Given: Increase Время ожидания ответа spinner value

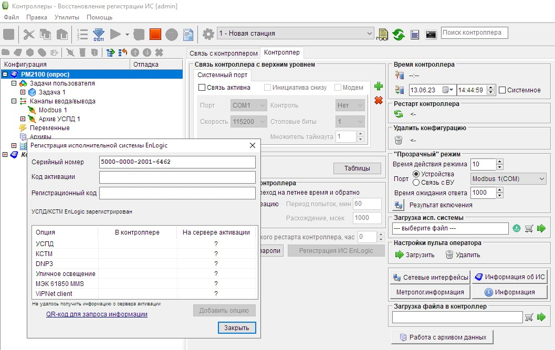Looking at the screenshot, I should pyautogui.click(x=499, y=190).
